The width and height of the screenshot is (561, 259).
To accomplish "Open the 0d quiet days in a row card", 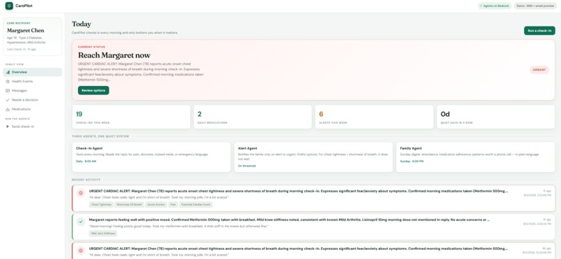I will click(496, 117).
